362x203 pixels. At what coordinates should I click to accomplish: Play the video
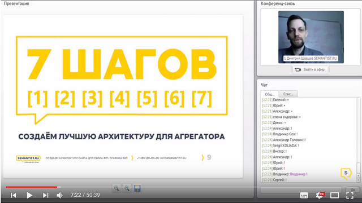(x=29, y=195)
